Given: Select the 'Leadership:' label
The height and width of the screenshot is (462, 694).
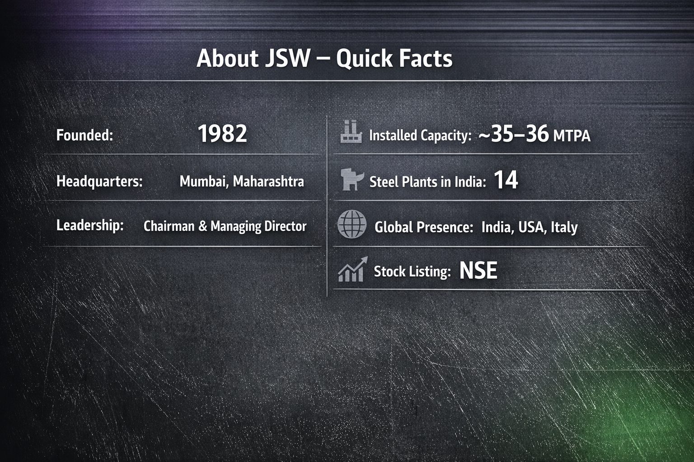Looking at the screenshot, I should pos(90,225).
